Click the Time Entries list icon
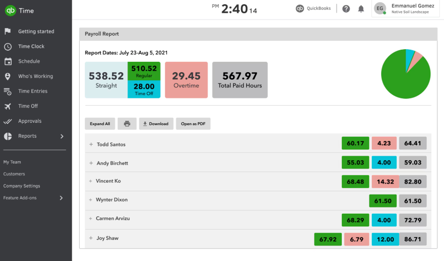Viewport: 444px width, 261px height. (x=8, y=91)
